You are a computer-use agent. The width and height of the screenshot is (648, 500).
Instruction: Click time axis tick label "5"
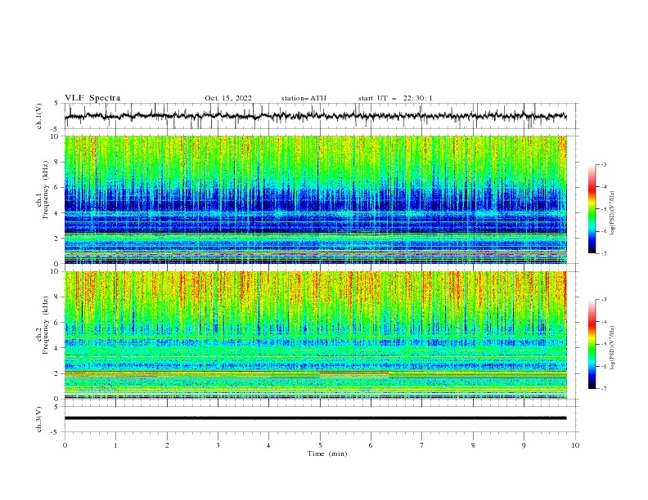coord(320,445)
